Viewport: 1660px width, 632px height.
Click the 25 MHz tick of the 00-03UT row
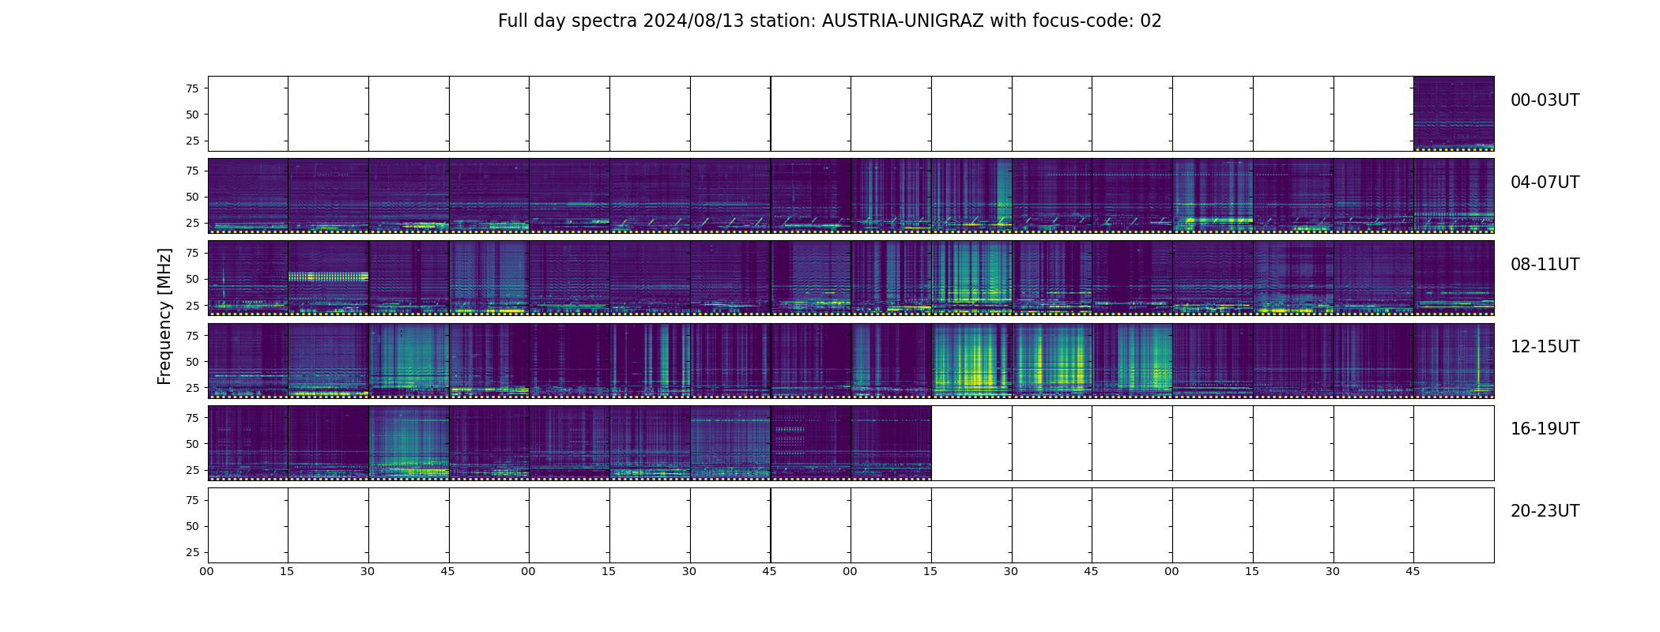point(192,141)
